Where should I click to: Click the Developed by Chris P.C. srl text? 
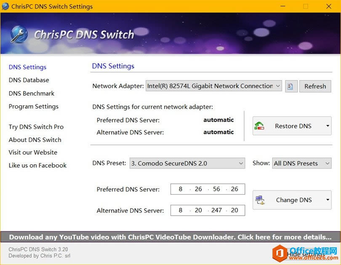click(40, 256)
